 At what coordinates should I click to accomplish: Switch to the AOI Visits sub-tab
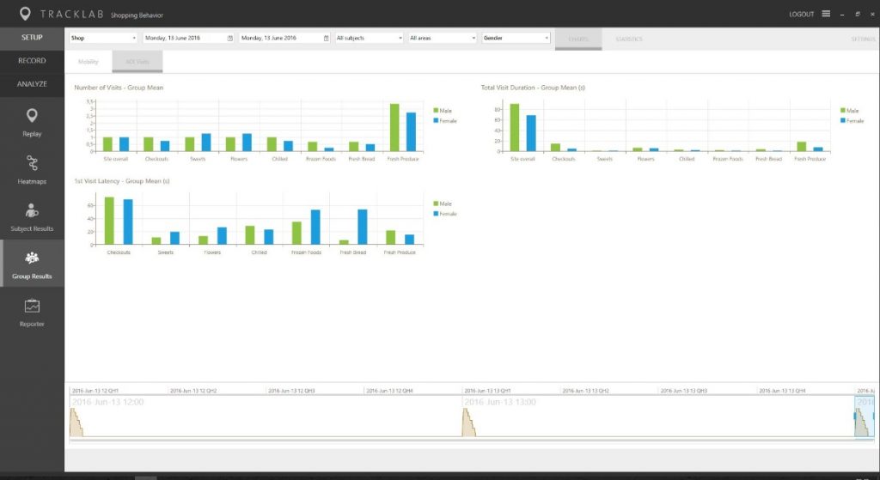click(x=137, y=62)
